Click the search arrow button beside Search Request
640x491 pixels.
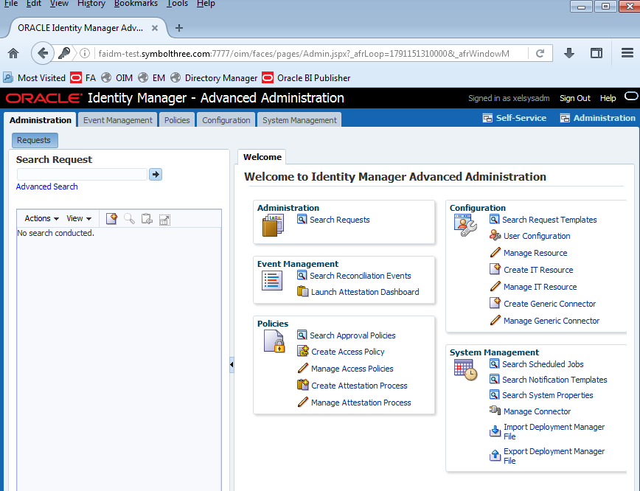155,175
